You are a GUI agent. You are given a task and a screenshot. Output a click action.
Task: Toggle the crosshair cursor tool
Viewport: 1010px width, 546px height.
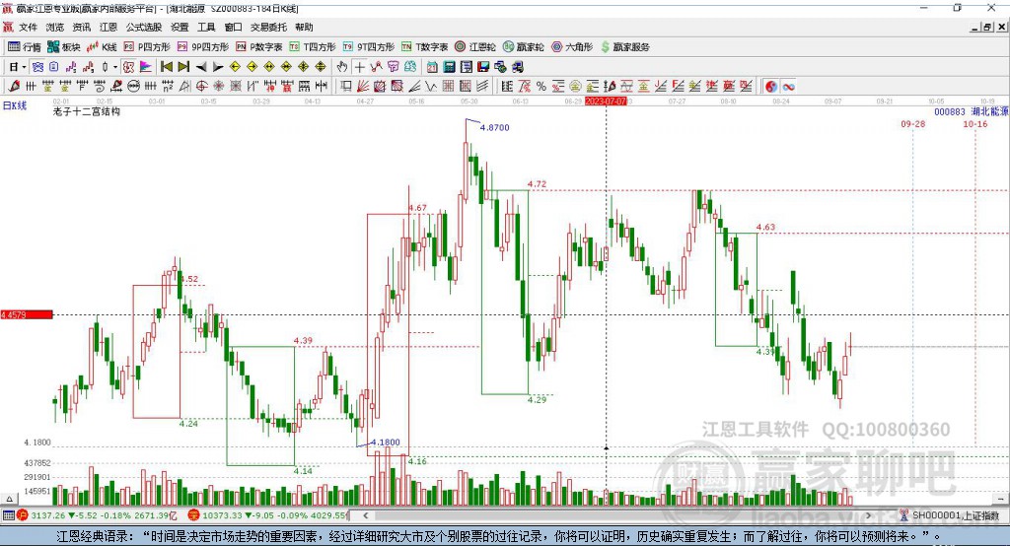(359, 67)
